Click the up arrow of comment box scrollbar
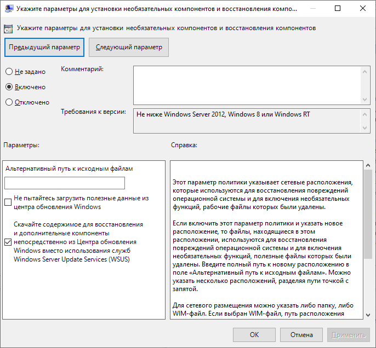Screen dimensions: 376x348 coord(366,71)
